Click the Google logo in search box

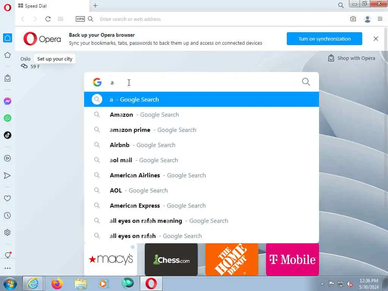(97, 82)
